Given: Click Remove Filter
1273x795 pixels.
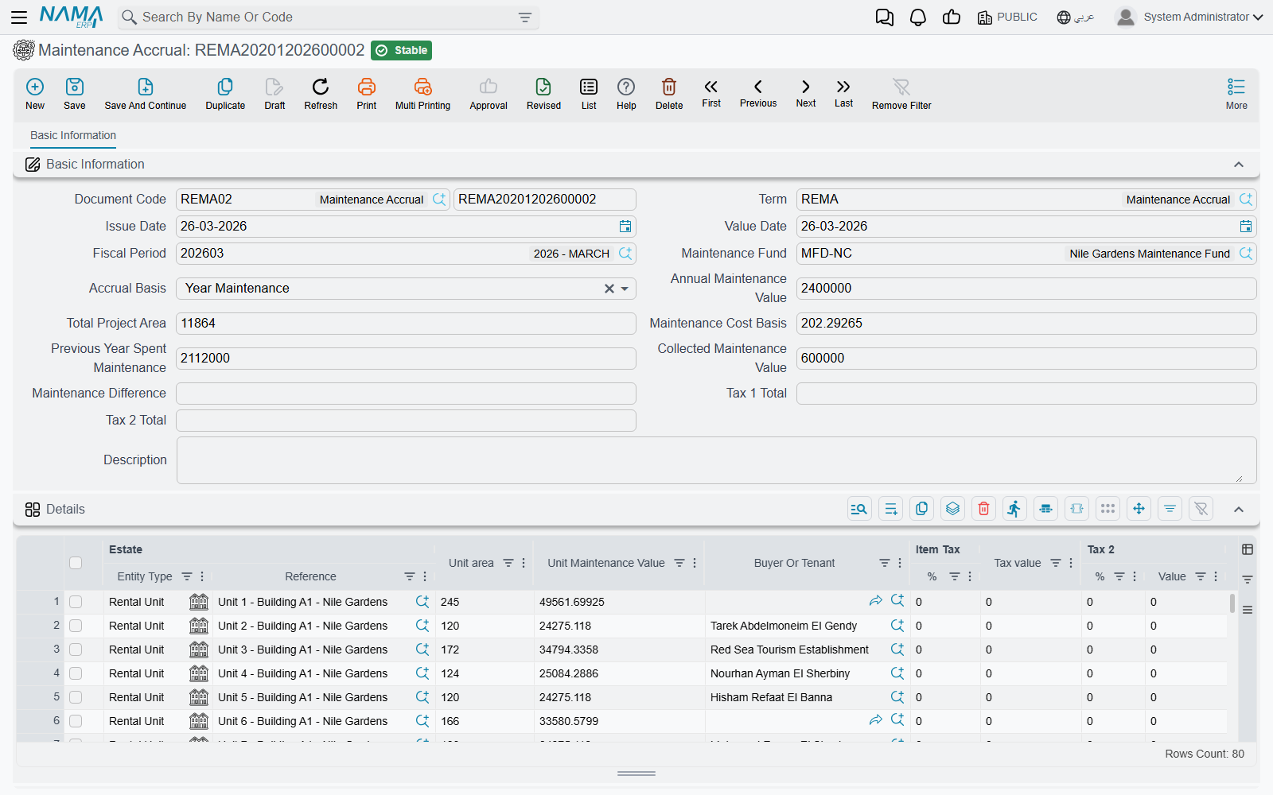Looking at the screenshot, I should click(x=901, y=94).
